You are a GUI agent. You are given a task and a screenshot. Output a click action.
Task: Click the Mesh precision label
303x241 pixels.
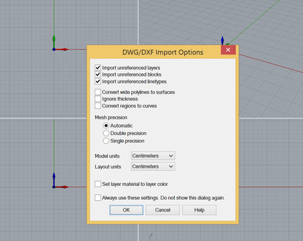tap(111, 117)
